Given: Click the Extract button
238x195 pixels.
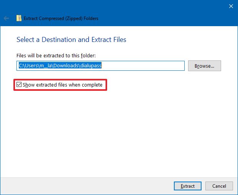Looking at the screenshot, I should point(188,186).
